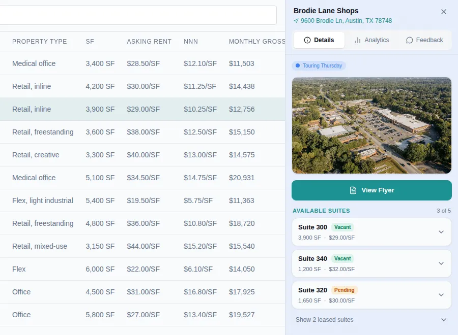Click the Vacant badge on Suite 340

(342, 258)
